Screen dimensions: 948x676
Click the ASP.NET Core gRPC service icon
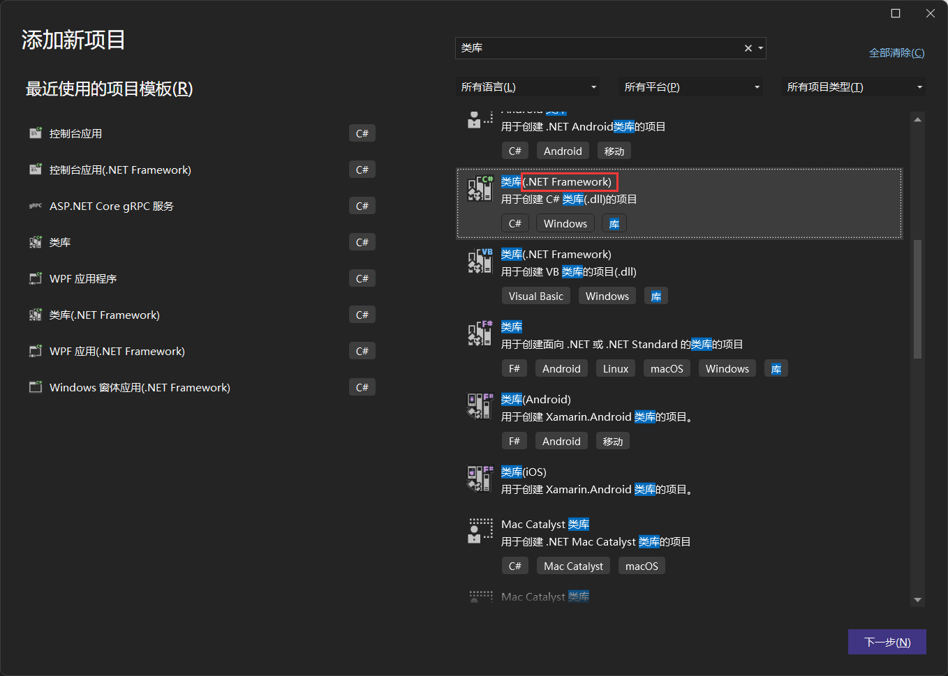click(x=36, y=206)
